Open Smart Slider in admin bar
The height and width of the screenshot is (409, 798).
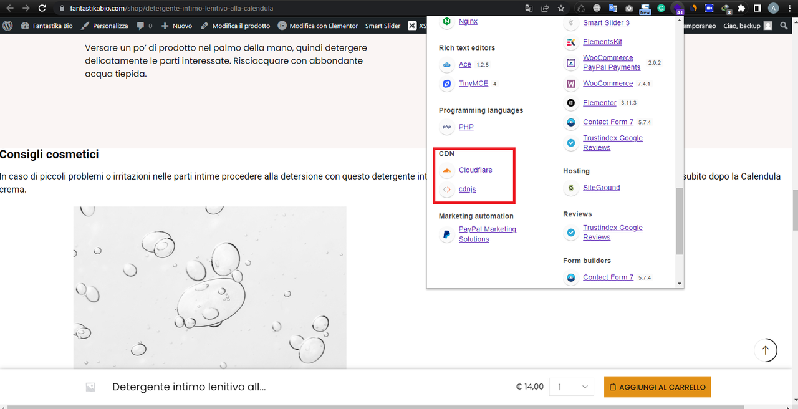pos(383,26)
